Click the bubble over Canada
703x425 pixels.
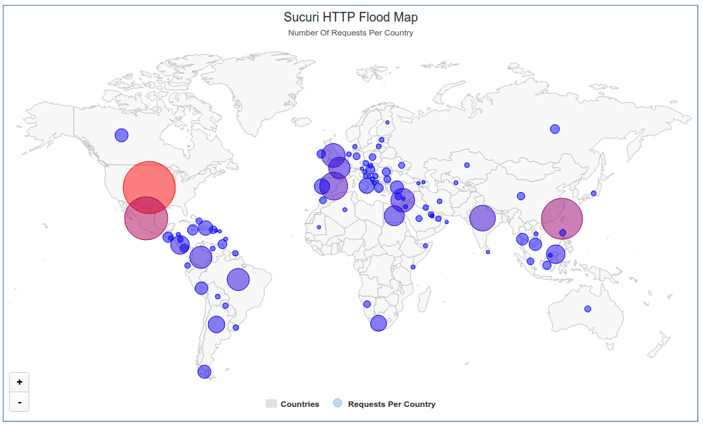[x=122, y=135]
